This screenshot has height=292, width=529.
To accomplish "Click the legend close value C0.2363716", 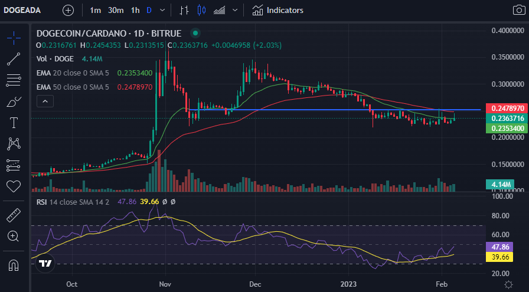I will [x=188, y=45].
